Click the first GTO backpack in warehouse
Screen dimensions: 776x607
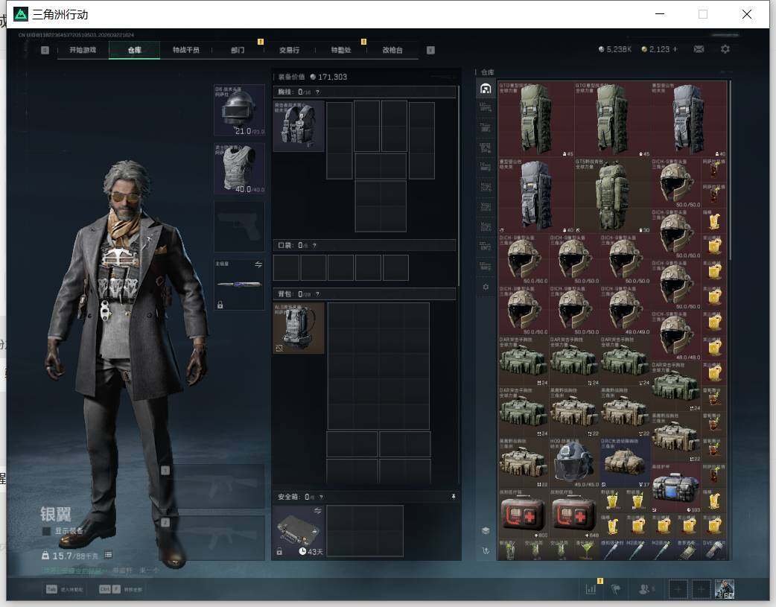(x=536, y=119)
